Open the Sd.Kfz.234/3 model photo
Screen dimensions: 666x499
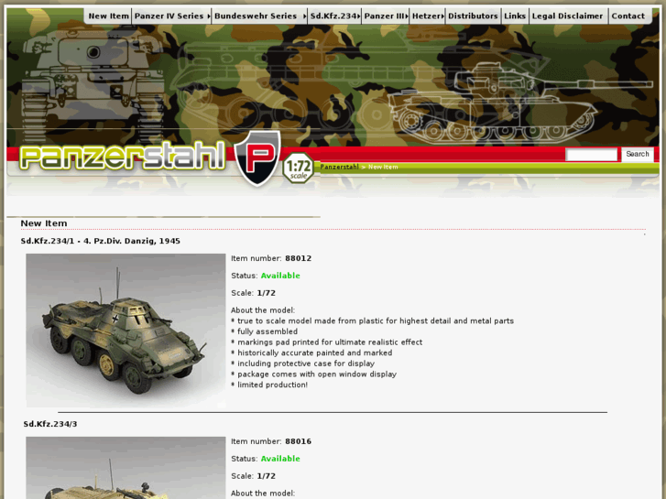click(126, 468)
